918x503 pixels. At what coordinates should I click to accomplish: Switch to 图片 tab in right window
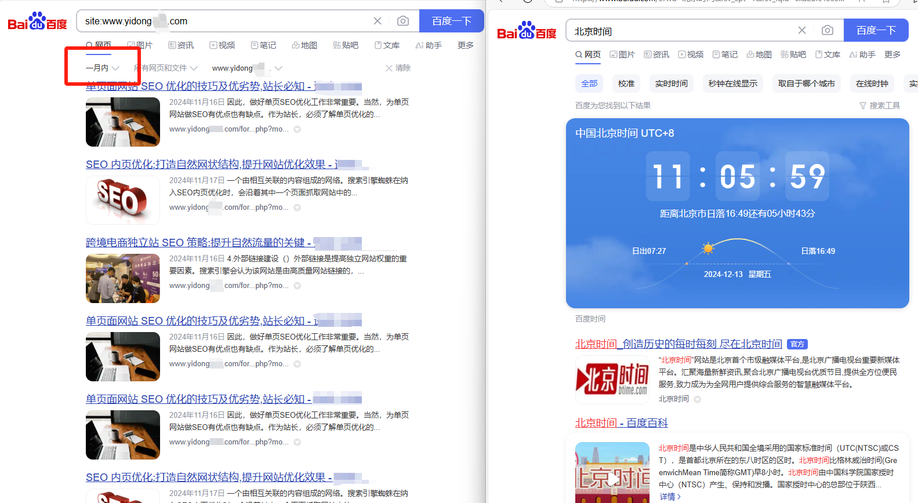click(622, 54)
